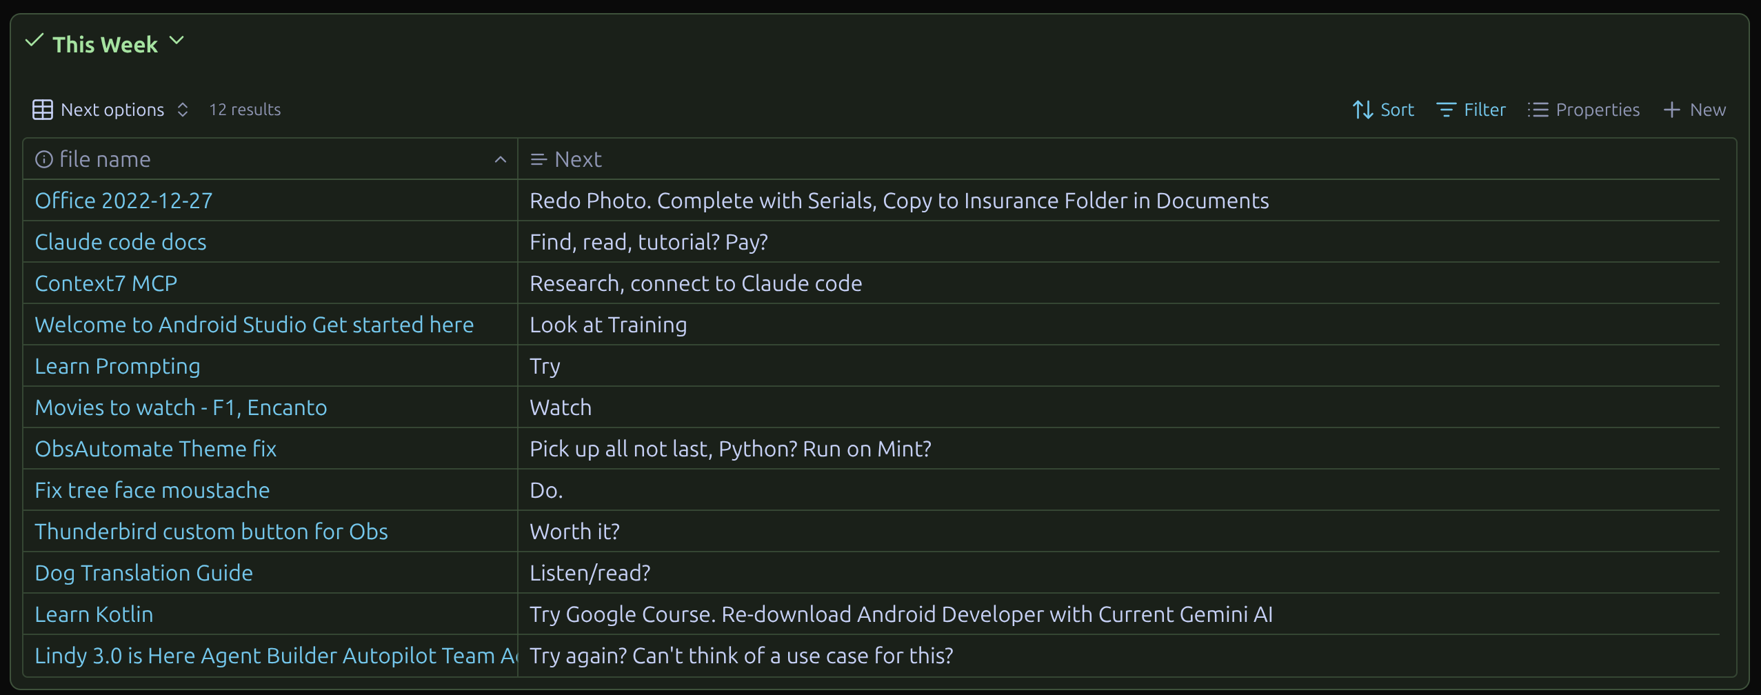
Task: Open the Properties list
Action: click(1584, 110)
